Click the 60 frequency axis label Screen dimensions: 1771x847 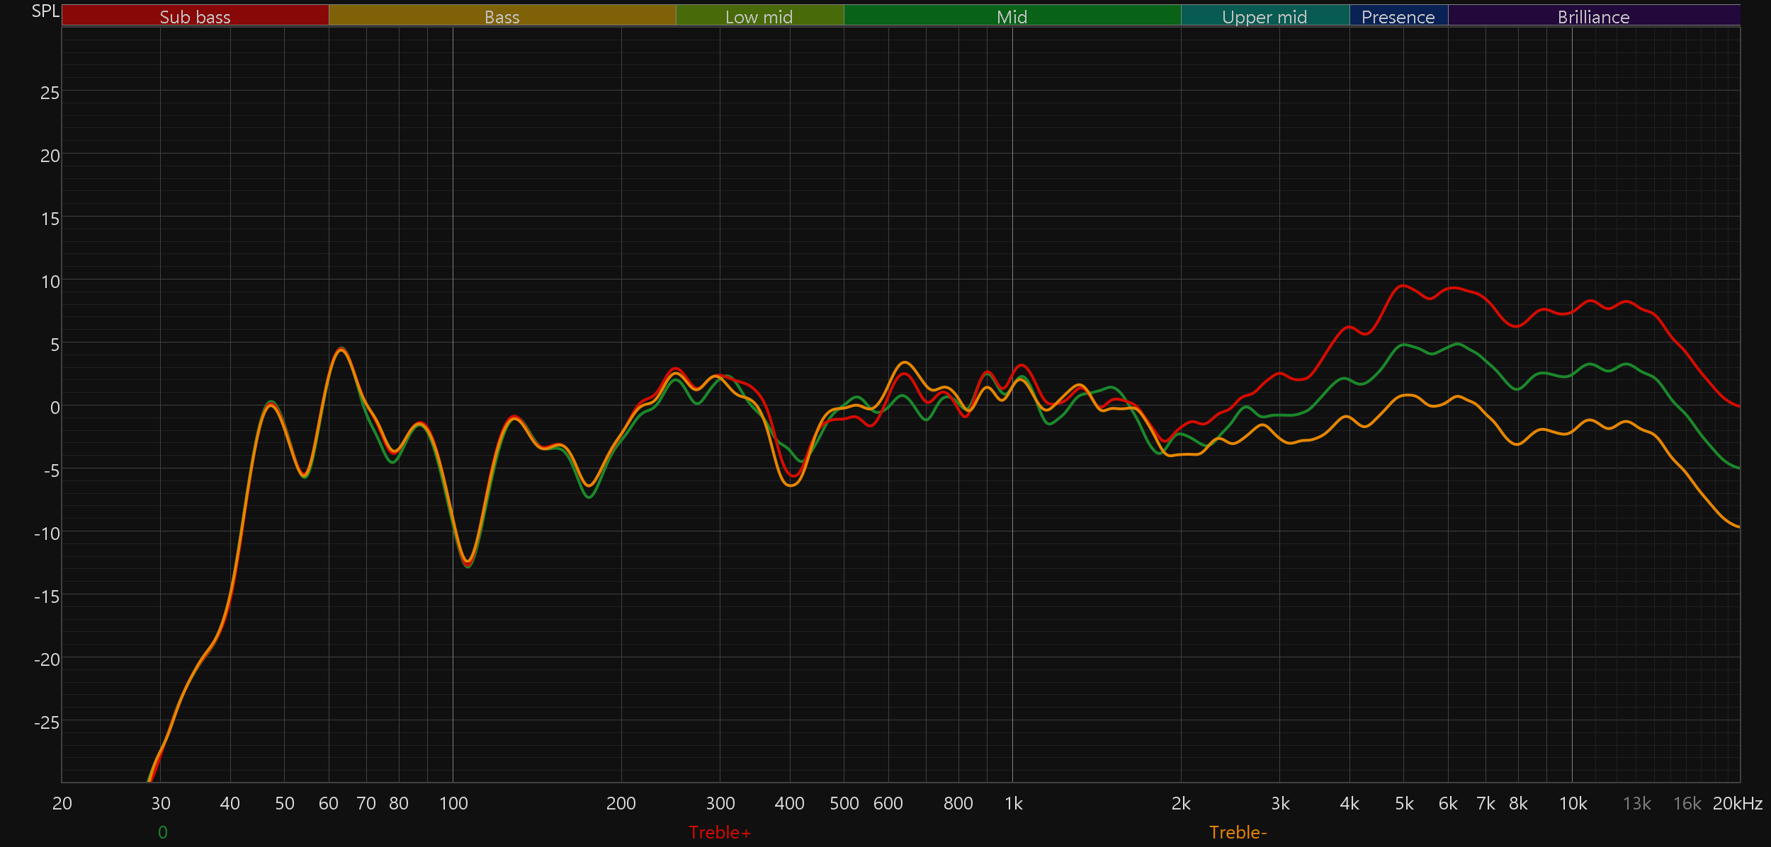pos(329,803)
